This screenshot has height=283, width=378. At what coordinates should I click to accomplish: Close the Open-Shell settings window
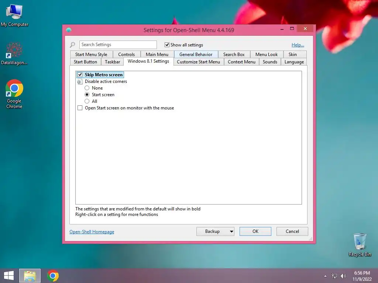coord(305,29)
